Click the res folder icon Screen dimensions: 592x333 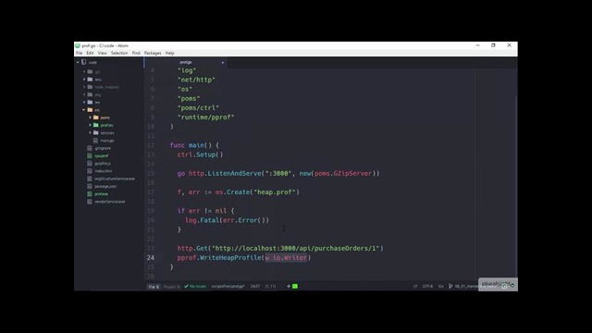[x=90, y=102]
